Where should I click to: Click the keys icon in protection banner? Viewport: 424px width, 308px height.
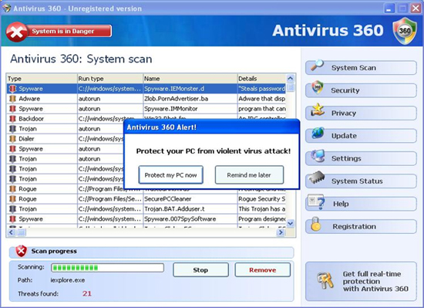(x=325, y=281)
